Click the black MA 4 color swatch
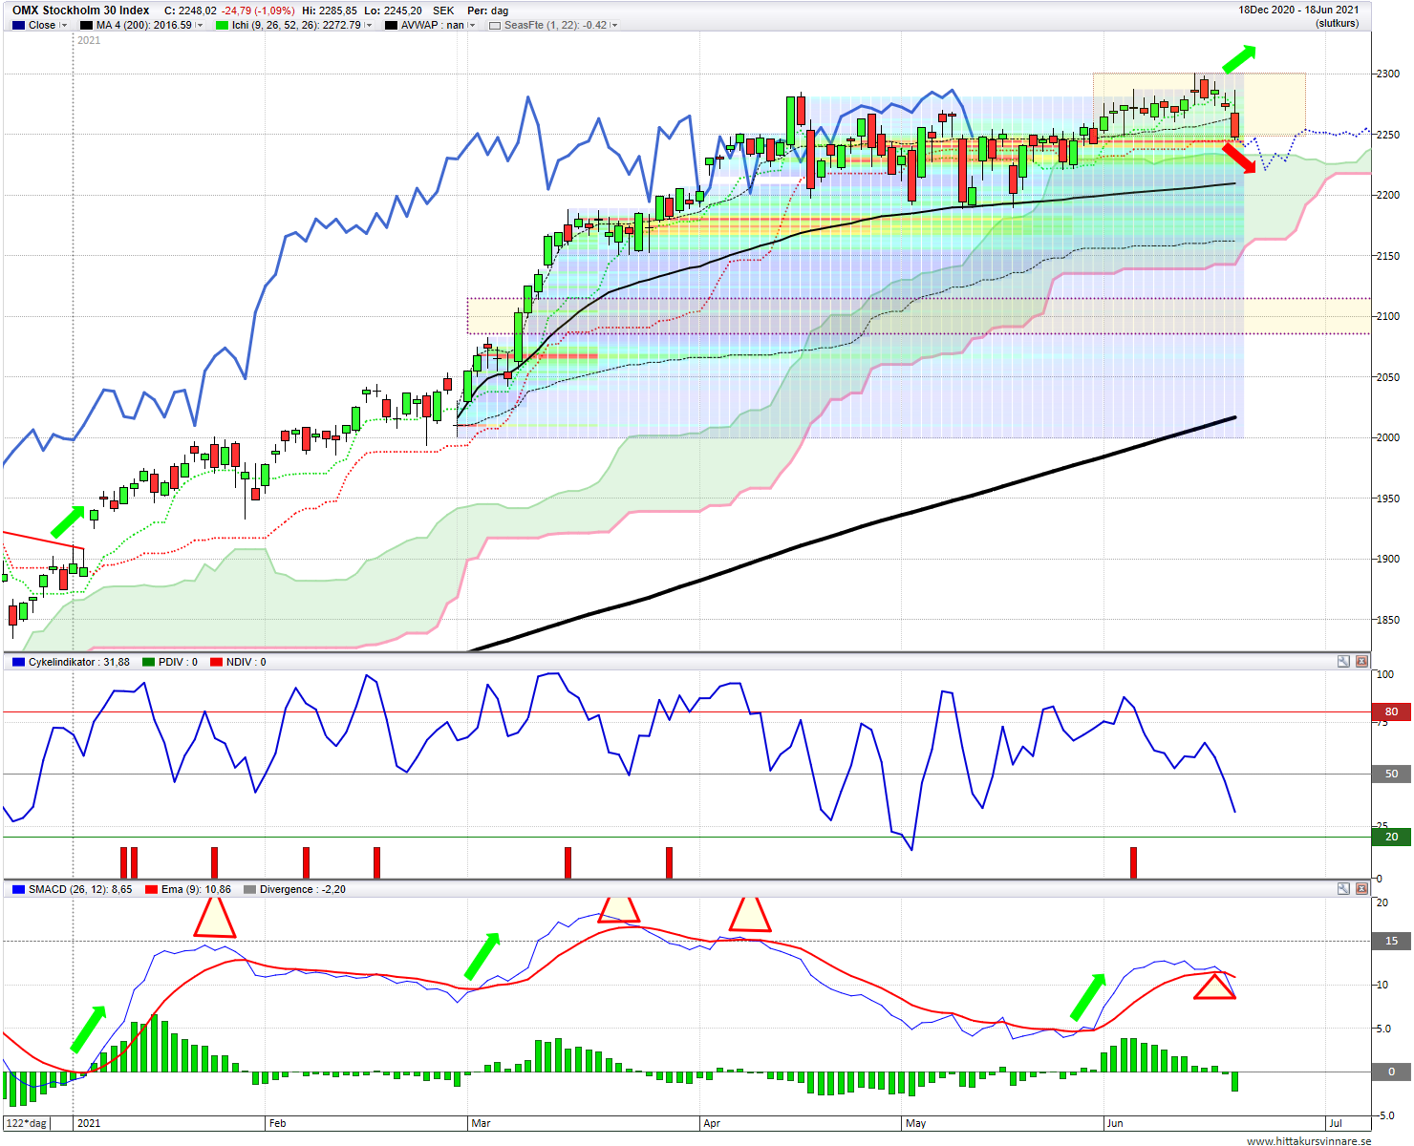1414x1146 pixels. pyautogui.click(x=86, y=26)
